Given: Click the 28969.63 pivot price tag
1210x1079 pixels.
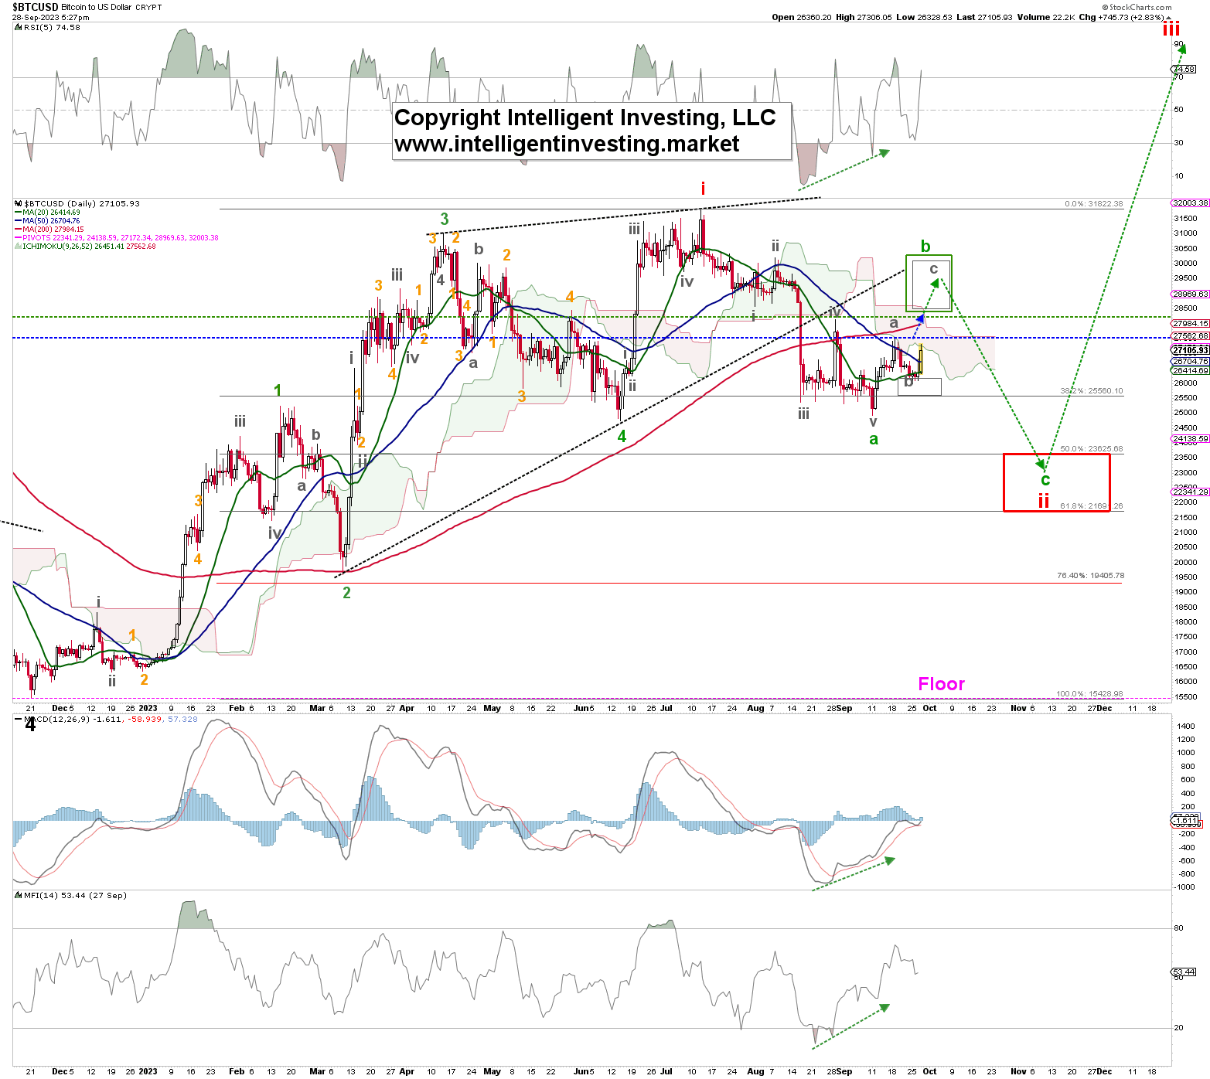Looking at the screenshot, I should (x=1190, y=294).
